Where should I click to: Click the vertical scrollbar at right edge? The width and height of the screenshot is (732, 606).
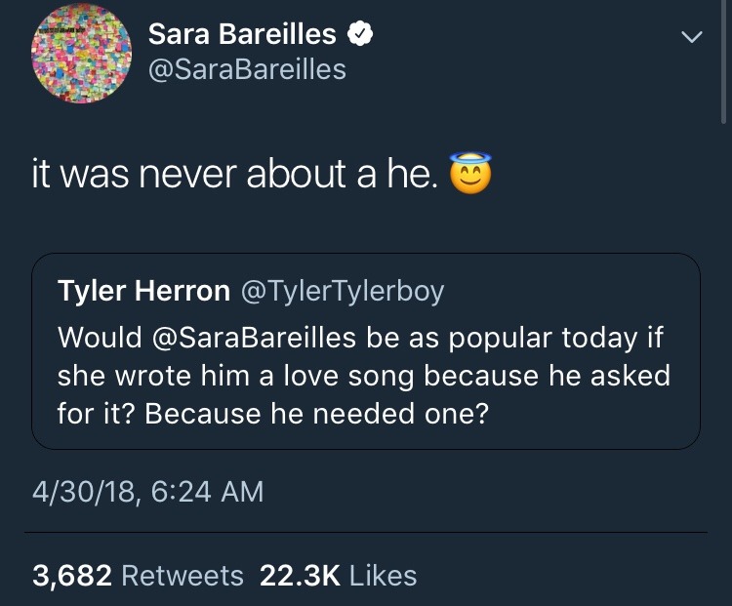724,59
